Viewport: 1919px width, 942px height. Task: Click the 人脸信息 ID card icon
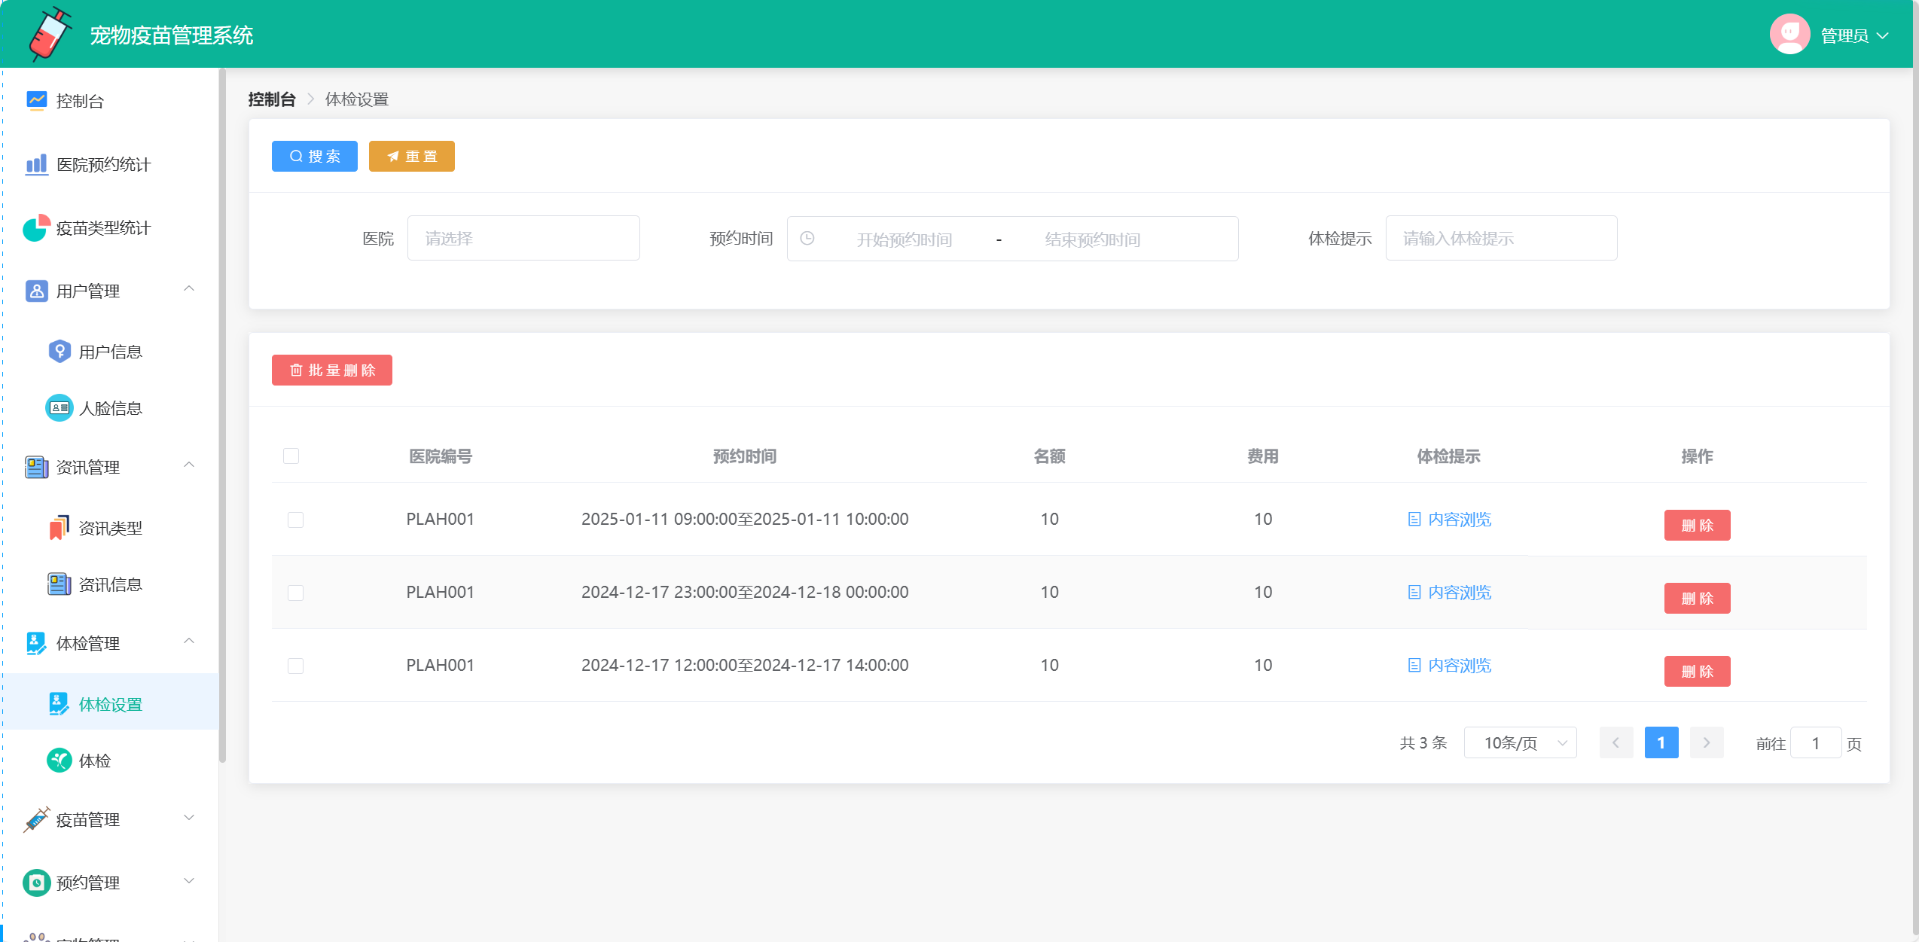[x=59, y=408]
